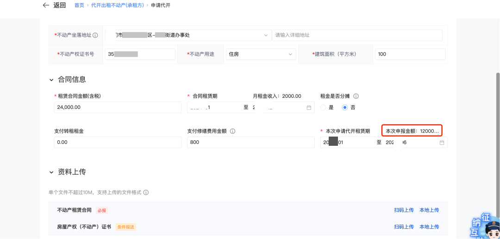This screenshot has height=239, width=500.
Task: Open 代开出租不动产(承租方) breadcrumb link
Action: point(117,6)
